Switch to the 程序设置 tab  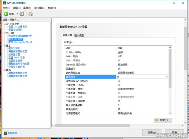tap(79, 35)
